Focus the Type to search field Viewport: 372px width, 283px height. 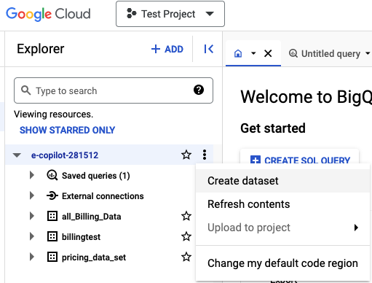(114, 90)
